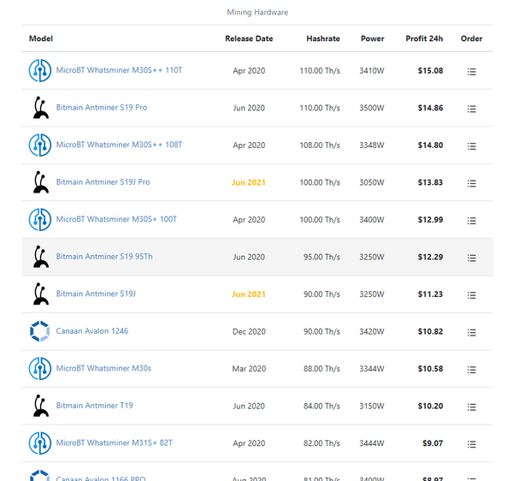This screenshot has height=481, width=513.
Task: Select the $9.07 profit value
Action: (x=433, y=443)
